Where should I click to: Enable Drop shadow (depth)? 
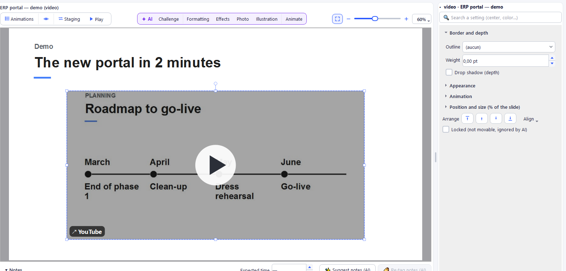pos(449,72)
